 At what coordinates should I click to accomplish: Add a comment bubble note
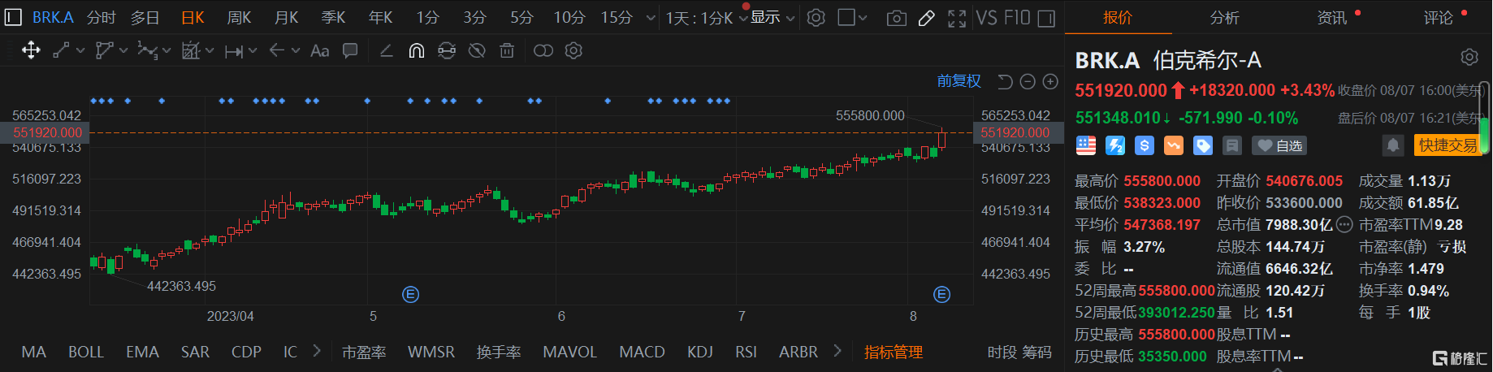pos(350,51)
